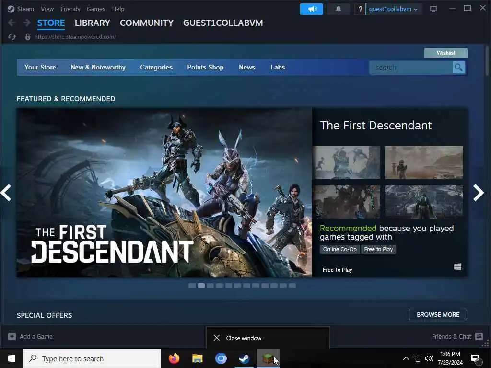
Task: Select the first carousel page dot
Action: tap(192, 286)
